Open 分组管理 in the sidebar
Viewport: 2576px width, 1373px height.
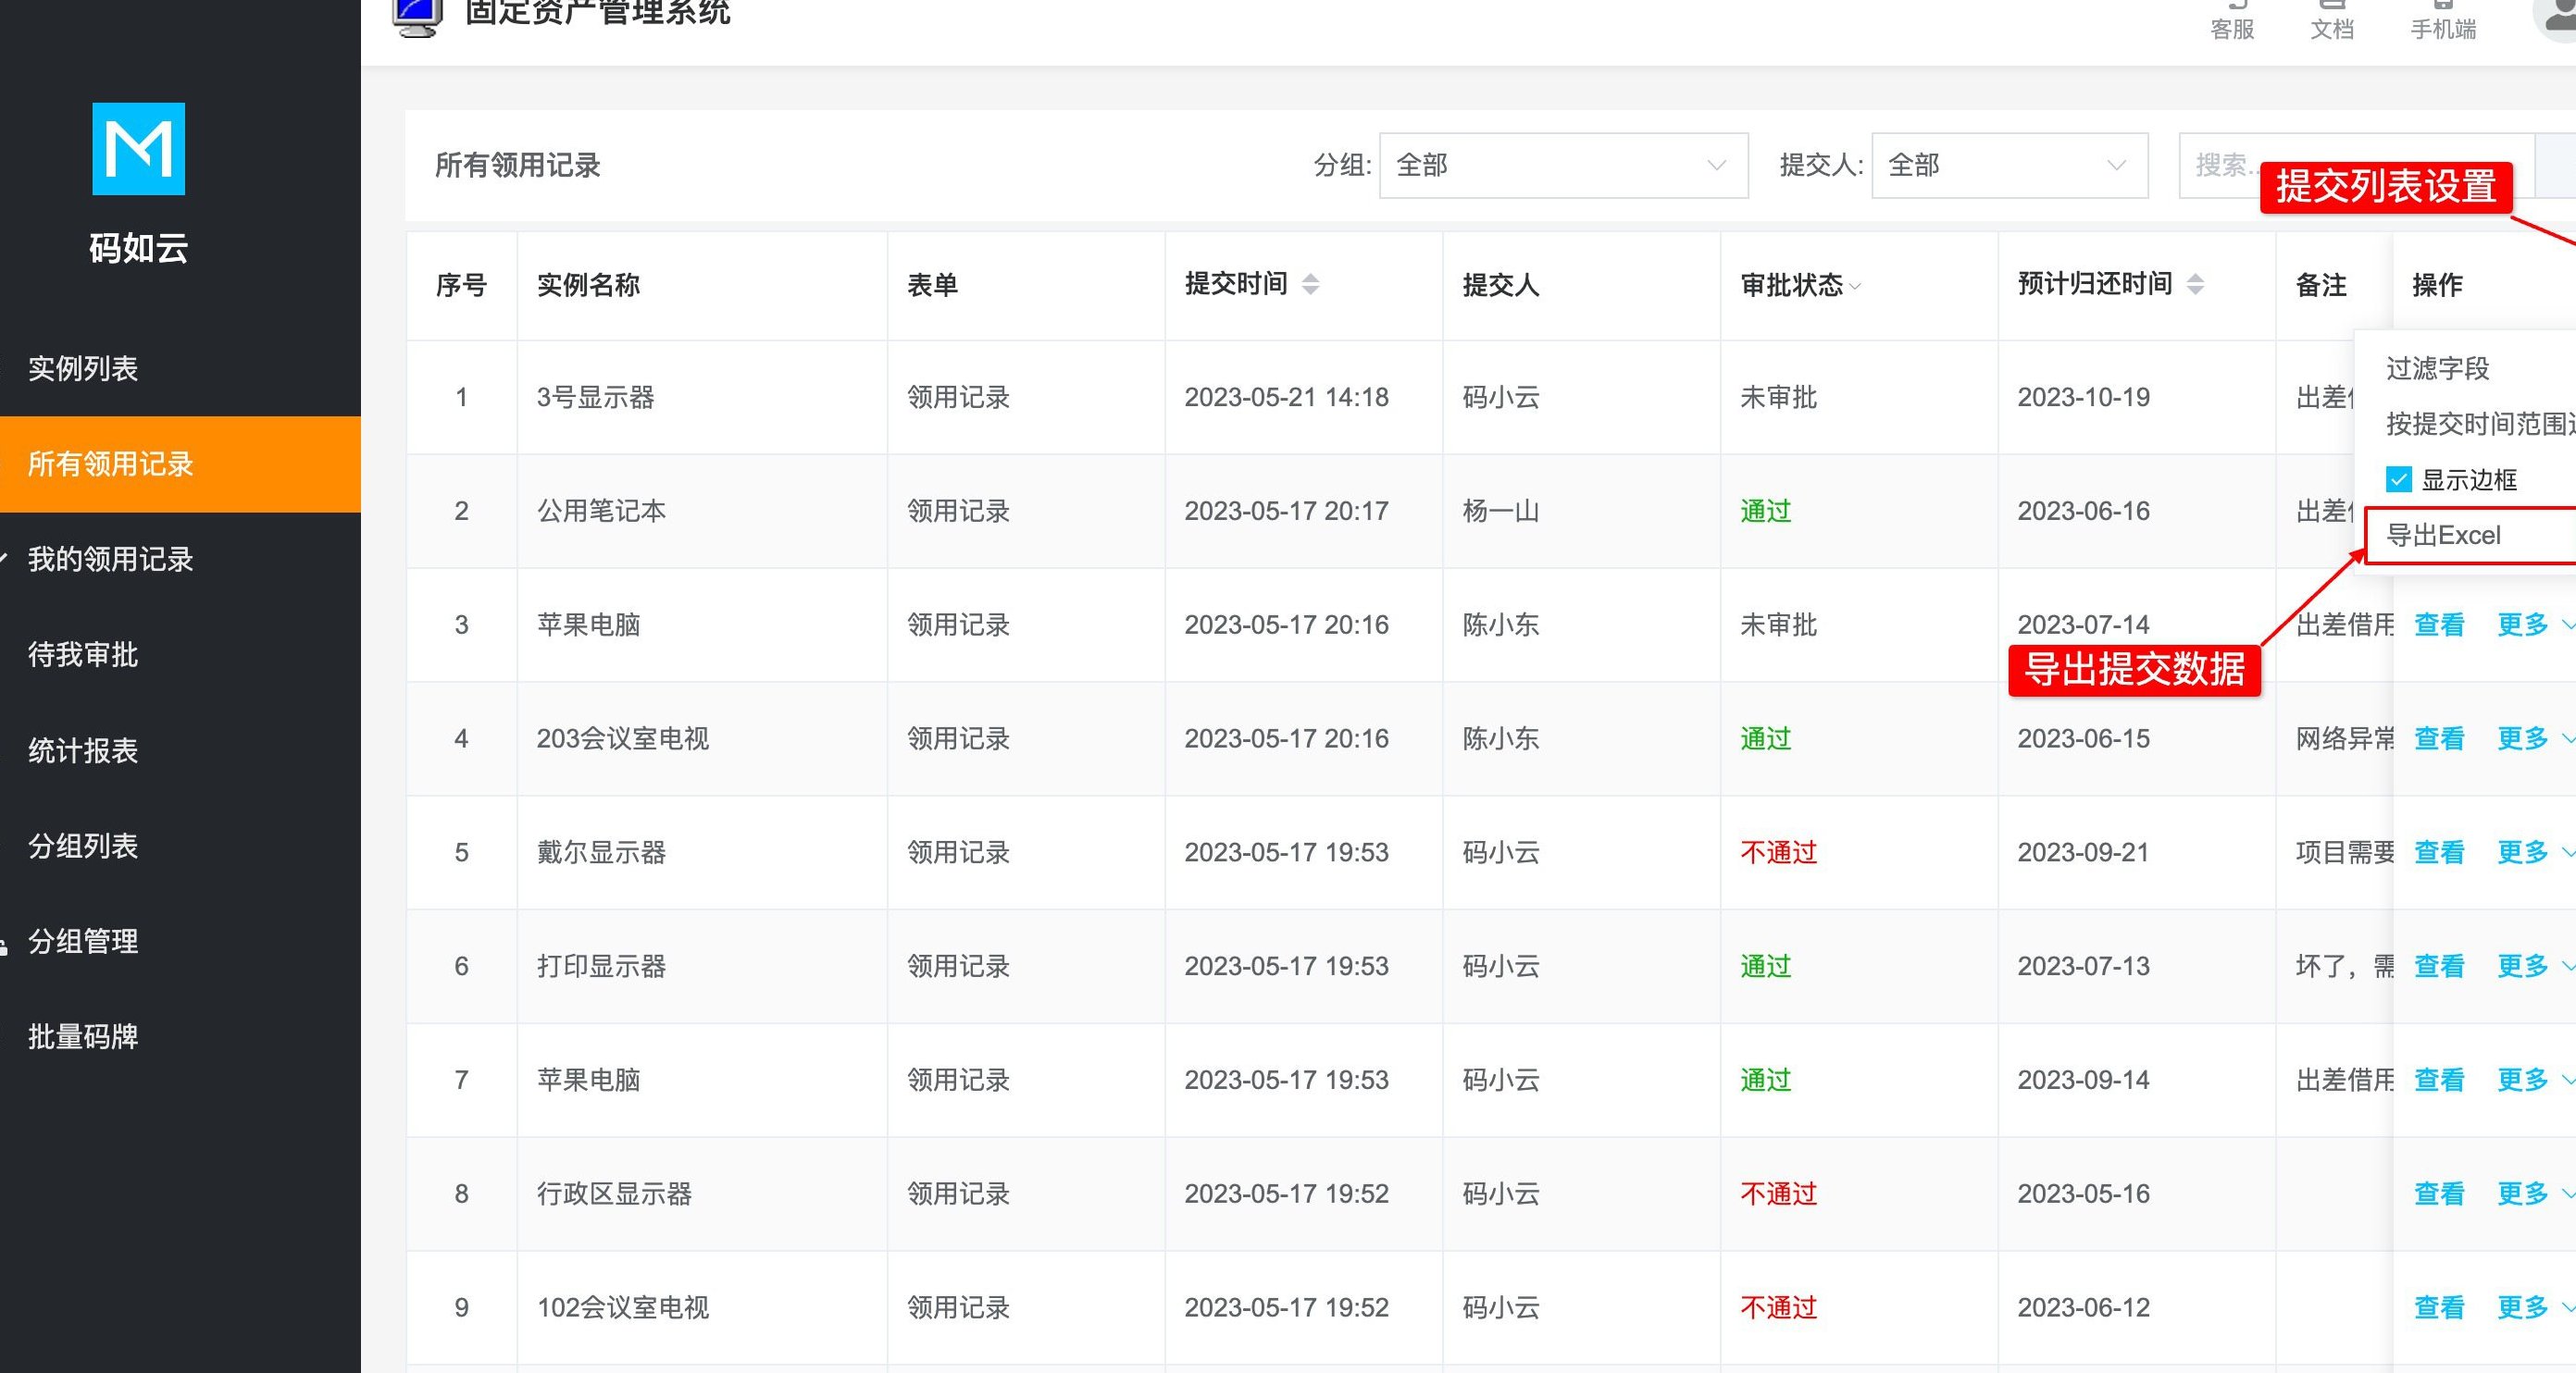click(x=180, y=941)
